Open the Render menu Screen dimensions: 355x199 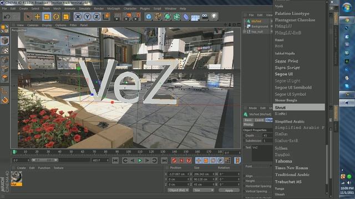click(x=99, y=9)
